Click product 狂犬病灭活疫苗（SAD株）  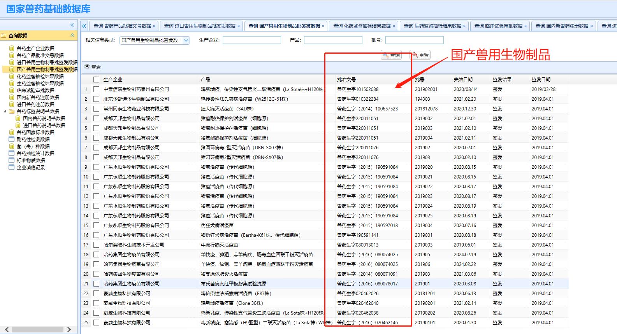[x=227, y=108]
